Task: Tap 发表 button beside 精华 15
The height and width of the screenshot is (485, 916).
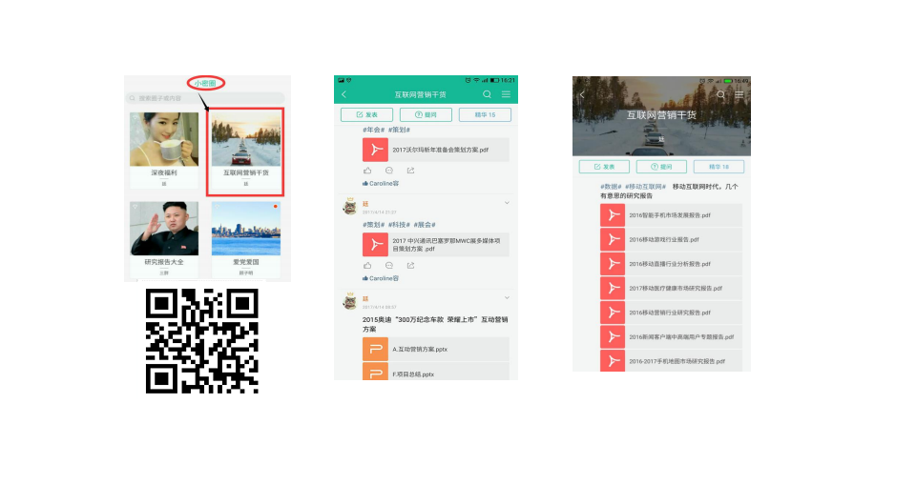Action: pos(366,115)
